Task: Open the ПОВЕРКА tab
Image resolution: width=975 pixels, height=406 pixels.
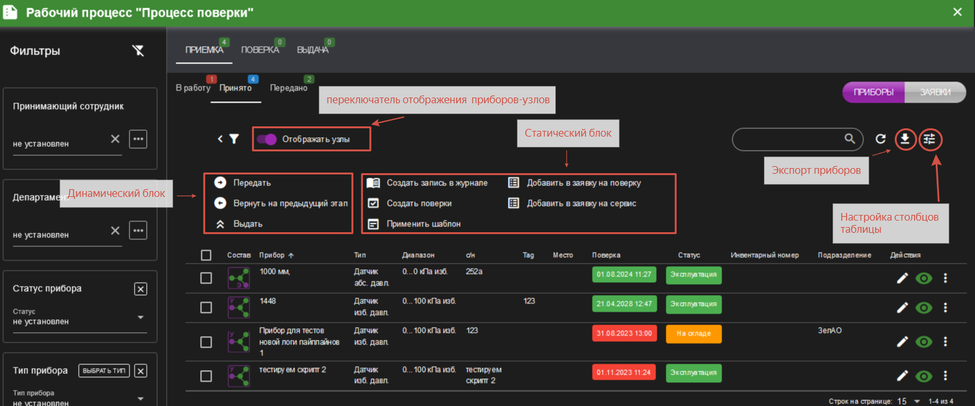Action: [x=260, y=50]
